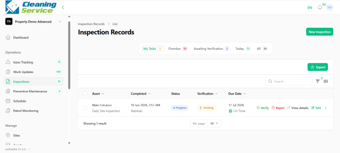Switch to the Today tab

pos(243,49)
